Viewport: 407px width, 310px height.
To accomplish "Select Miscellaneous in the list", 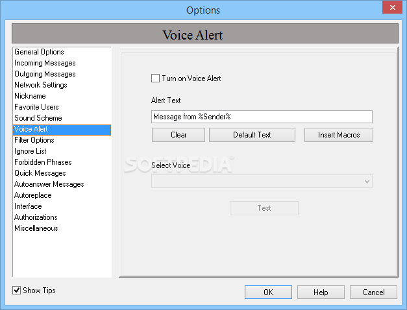I will coord(62,228).
